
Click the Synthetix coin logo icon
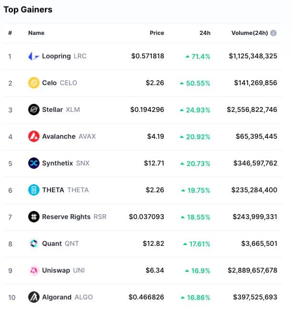(34, 163)
